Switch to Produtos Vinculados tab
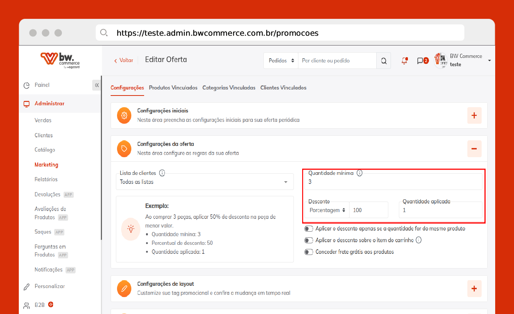 [173, 88]
